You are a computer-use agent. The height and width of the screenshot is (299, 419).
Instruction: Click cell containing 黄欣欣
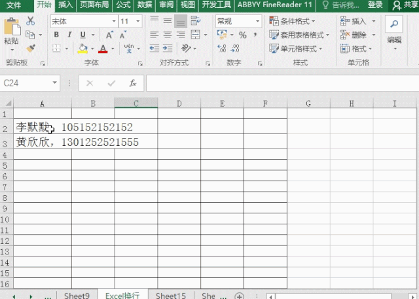click(x=43, y=142)
